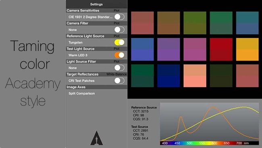Enable the CIE 1931 2 Degree Standard switch

pyautogui.click(x=119, y=17)
